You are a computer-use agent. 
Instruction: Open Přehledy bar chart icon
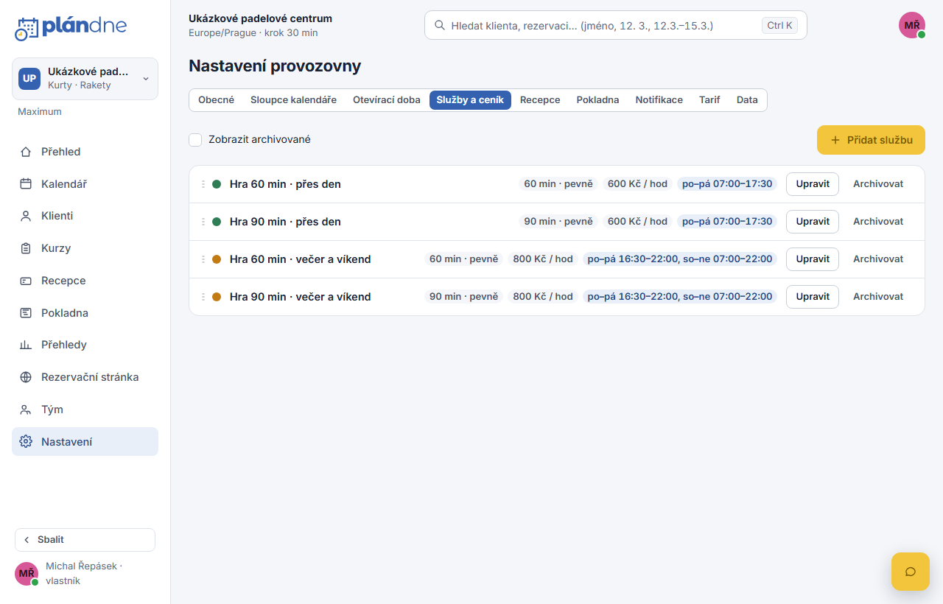coord(26,345)
